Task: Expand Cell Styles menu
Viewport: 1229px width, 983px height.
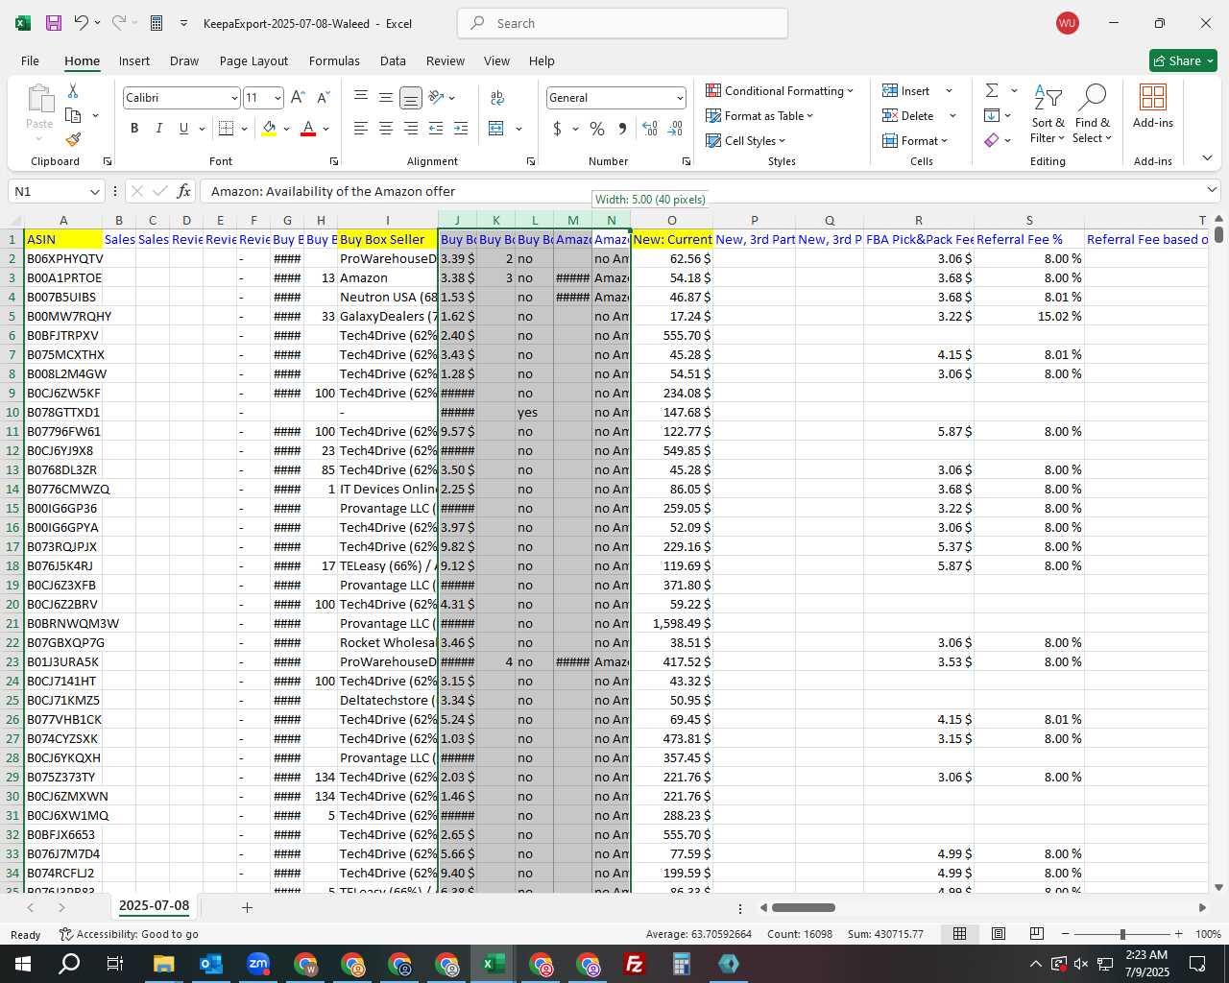Action: tap(746, 141)
